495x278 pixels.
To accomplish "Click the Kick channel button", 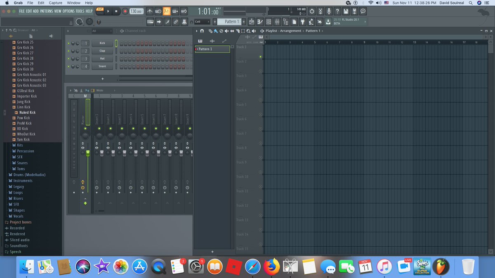I will [x=102, y=43].
